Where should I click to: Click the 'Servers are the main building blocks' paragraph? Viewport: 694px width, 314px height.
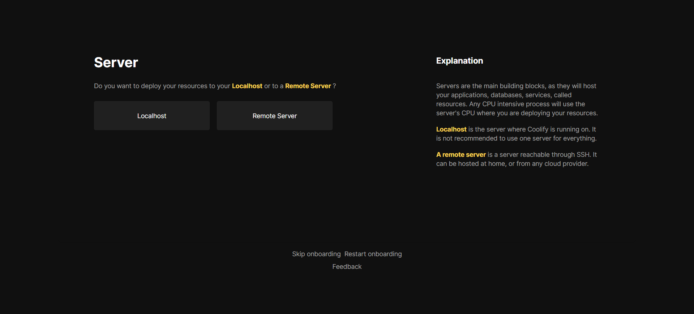(x=516, y=86)
